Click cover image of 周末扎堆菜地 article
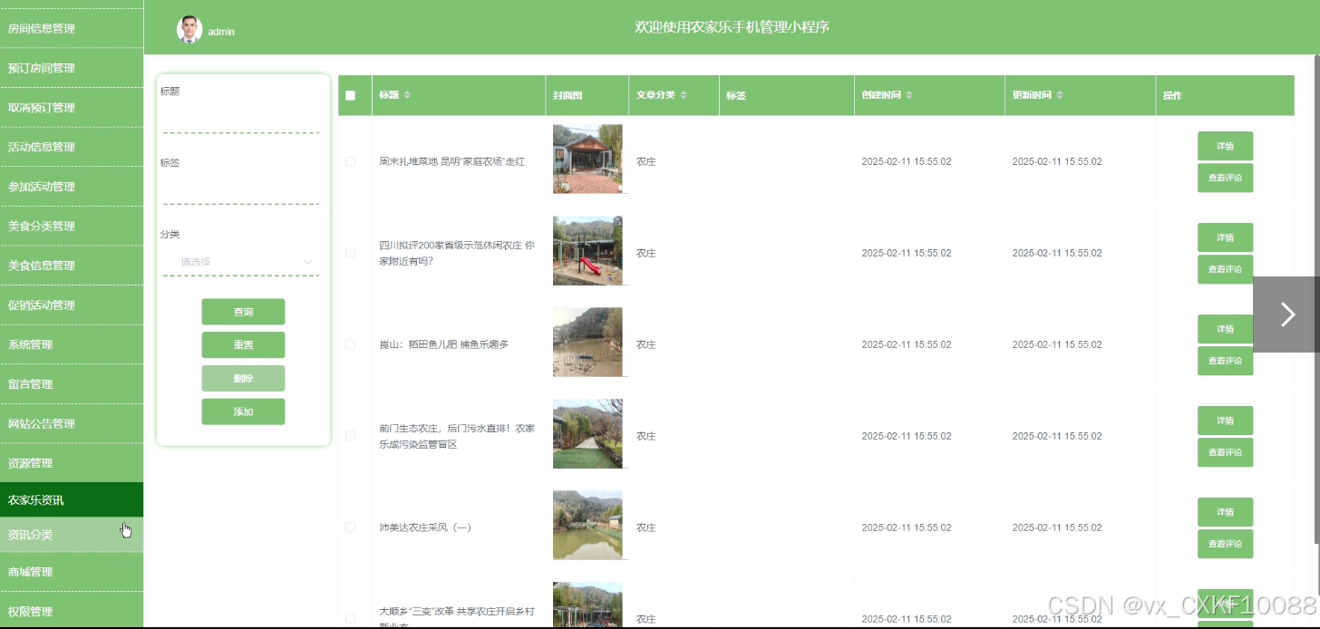1320x629 pixels. coord(587,159)
